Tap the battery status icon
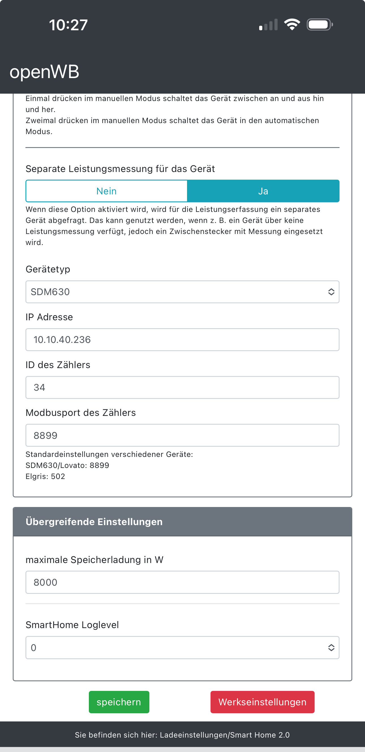Screen dimensions: 365x752 (x=319, y=25)
